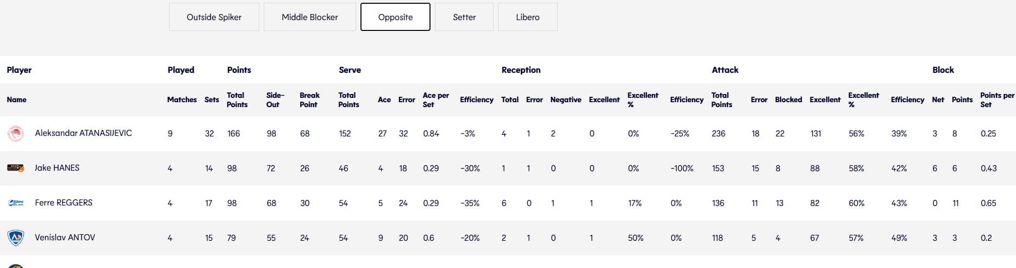Sort players by Name column header

click(17, 99)
